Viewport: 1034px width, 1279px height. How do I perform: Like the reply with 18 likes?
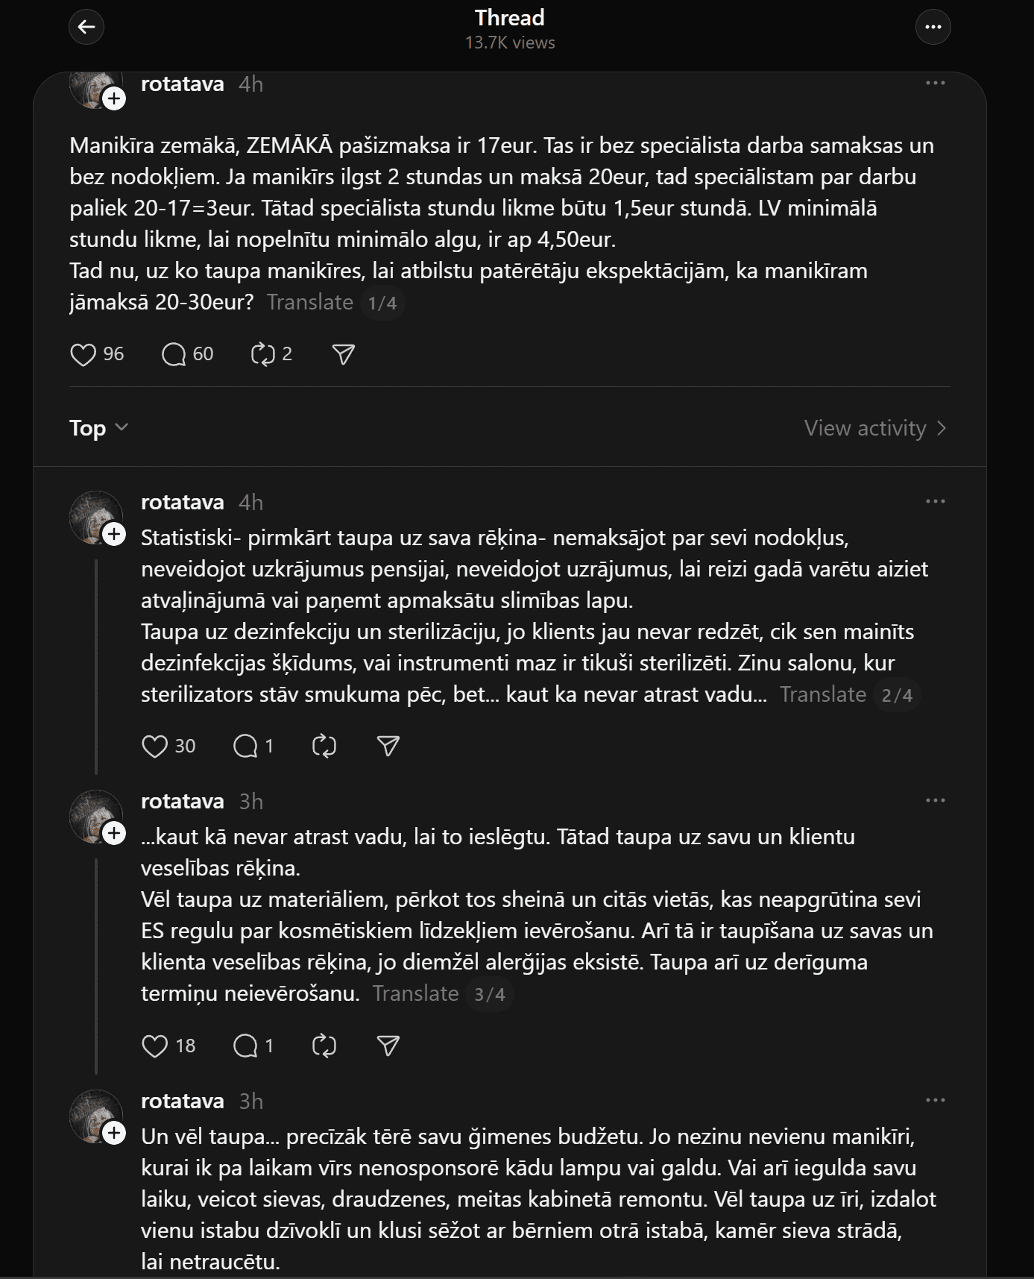tap(155, 1046)
